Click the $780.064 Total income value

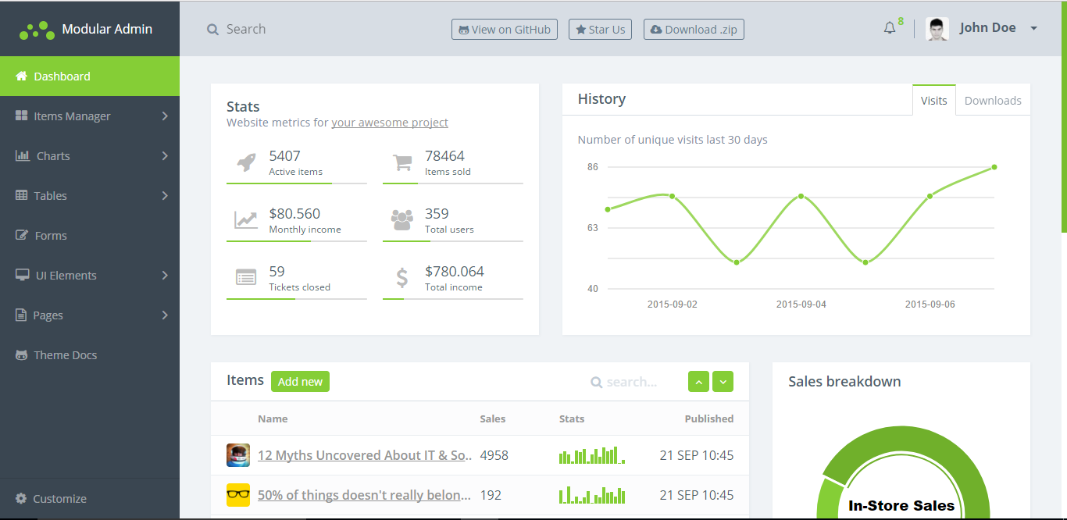tap(455, 272)
